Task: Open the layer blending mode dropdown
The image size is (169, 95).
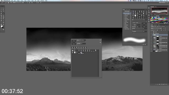Action: (154, 28)
